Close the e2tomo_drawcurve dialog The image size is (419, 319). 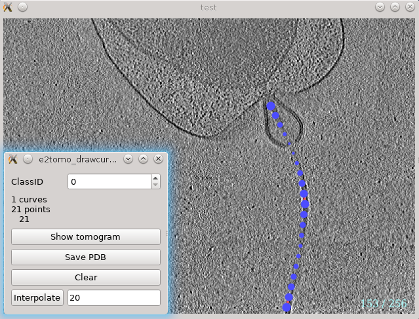tap(158, 159)
